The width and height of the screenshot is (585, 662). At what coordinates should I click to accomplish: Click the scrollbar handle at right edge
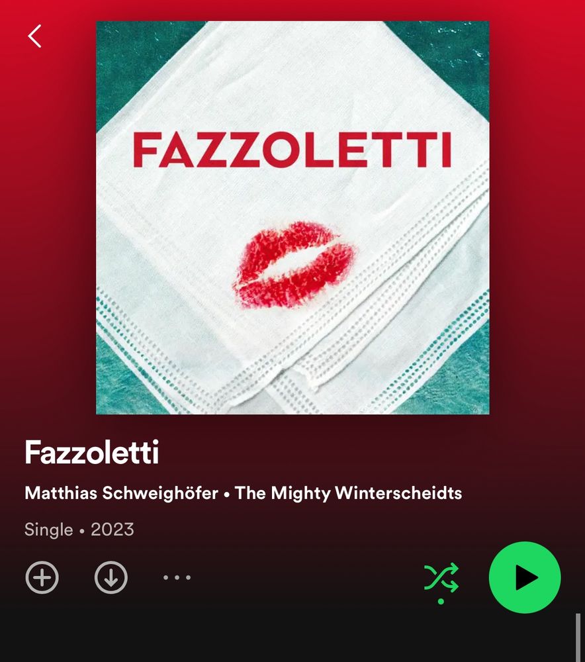[578, 638]
